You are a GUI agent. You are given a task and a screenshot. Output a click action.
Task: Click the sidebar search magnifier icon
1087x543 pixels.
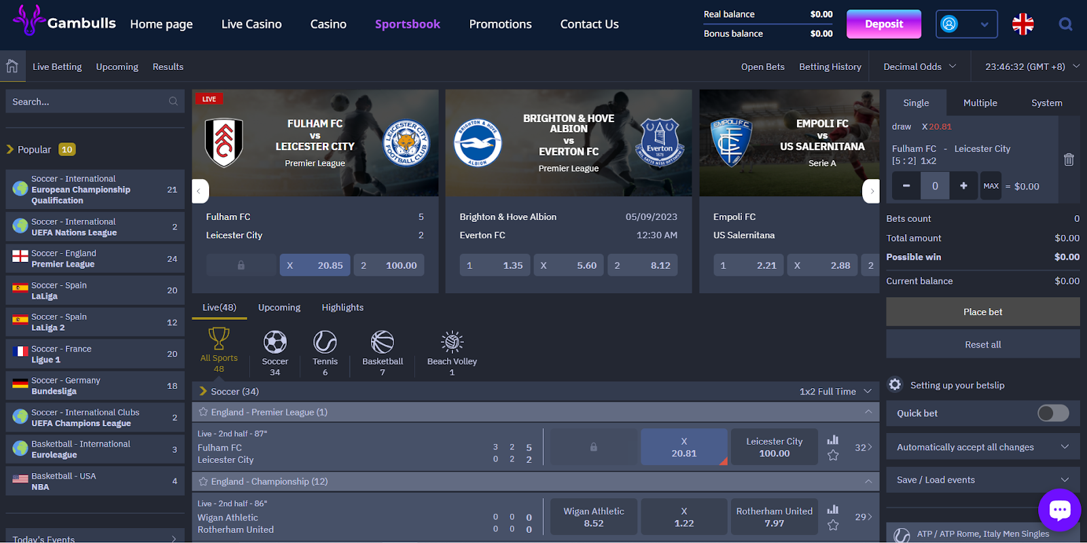pos(173,102)
